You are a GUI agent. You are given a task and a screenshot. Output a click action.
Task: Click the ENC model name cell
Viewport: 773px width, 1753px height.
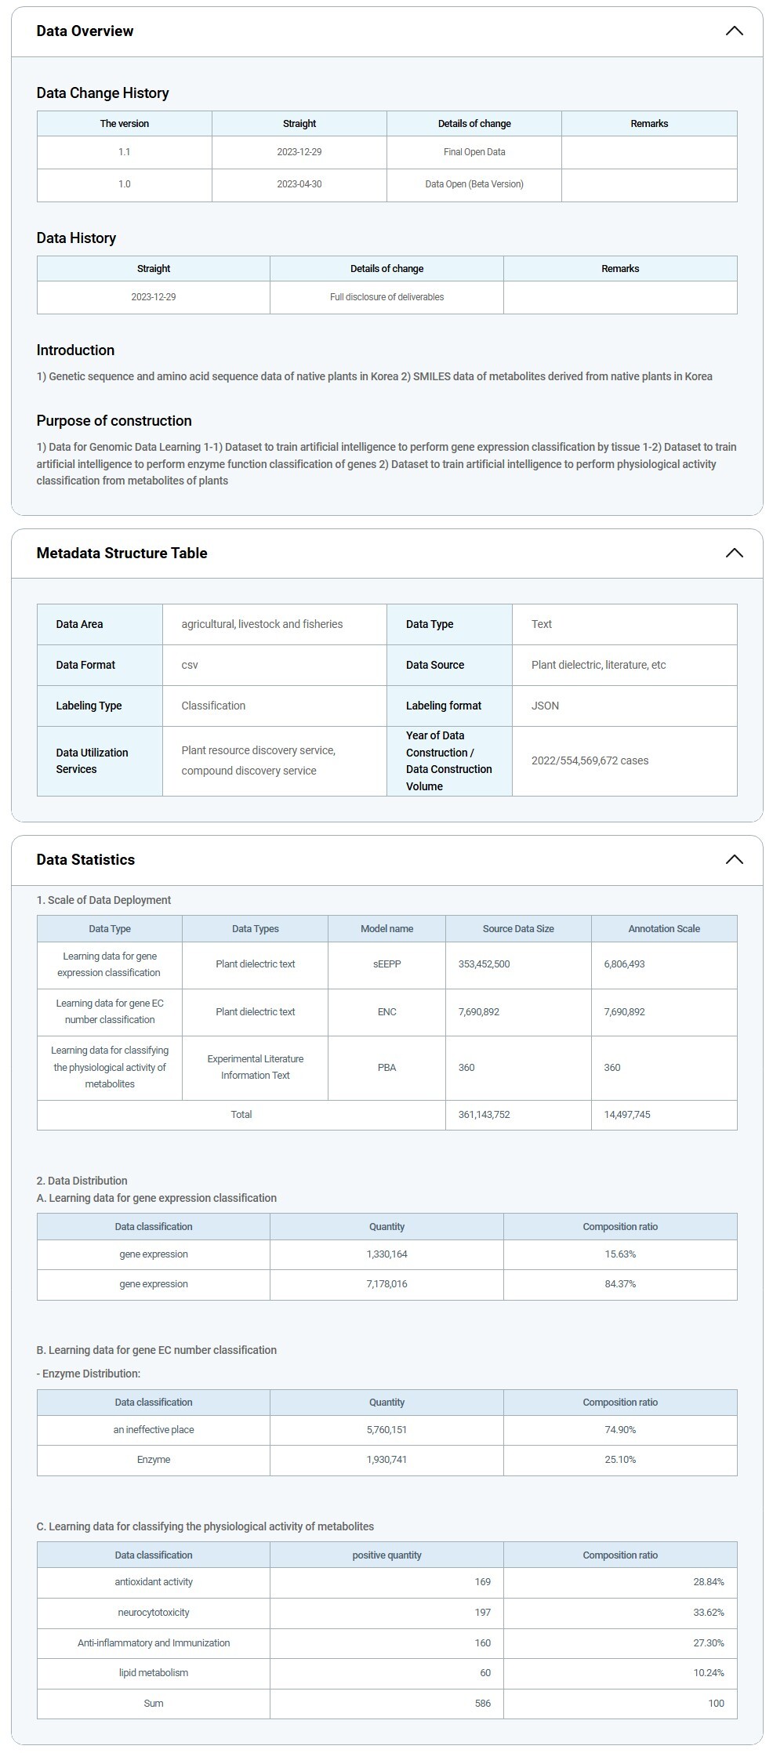pyautogui.click(x=386, y=1012)
